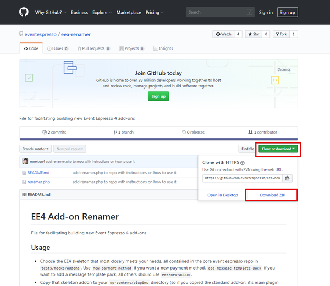Click the Watch eye icon

[x=218, y=34]
